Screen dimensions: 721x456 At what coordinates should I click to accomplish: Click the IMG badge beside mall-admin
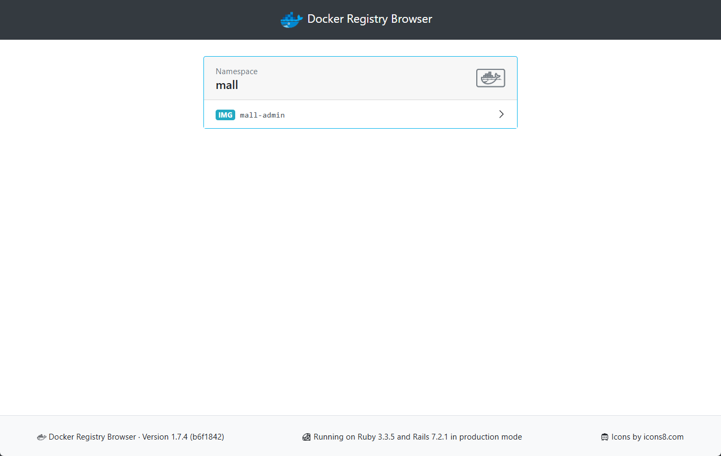tap(225, 115)
